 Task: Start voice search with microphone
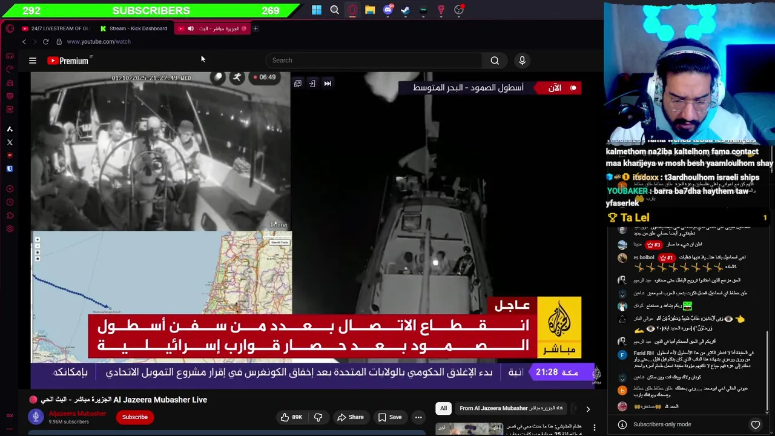pyautogui.click(x=522, y=60)
